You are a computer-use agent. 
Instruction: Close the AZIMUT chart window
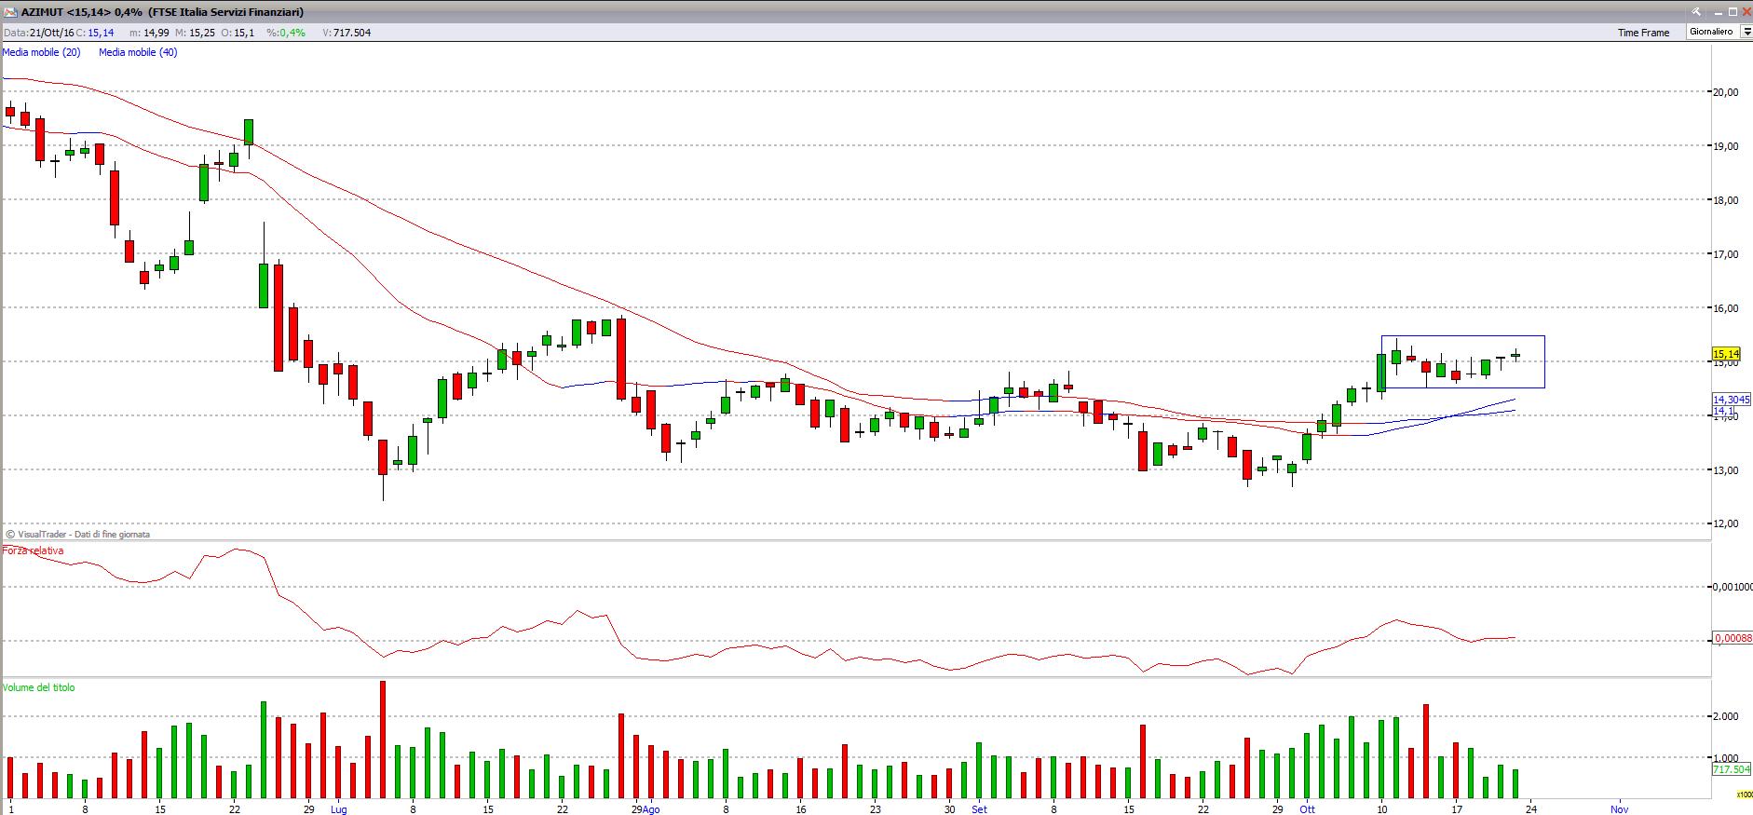click(x=1746, y=12)
